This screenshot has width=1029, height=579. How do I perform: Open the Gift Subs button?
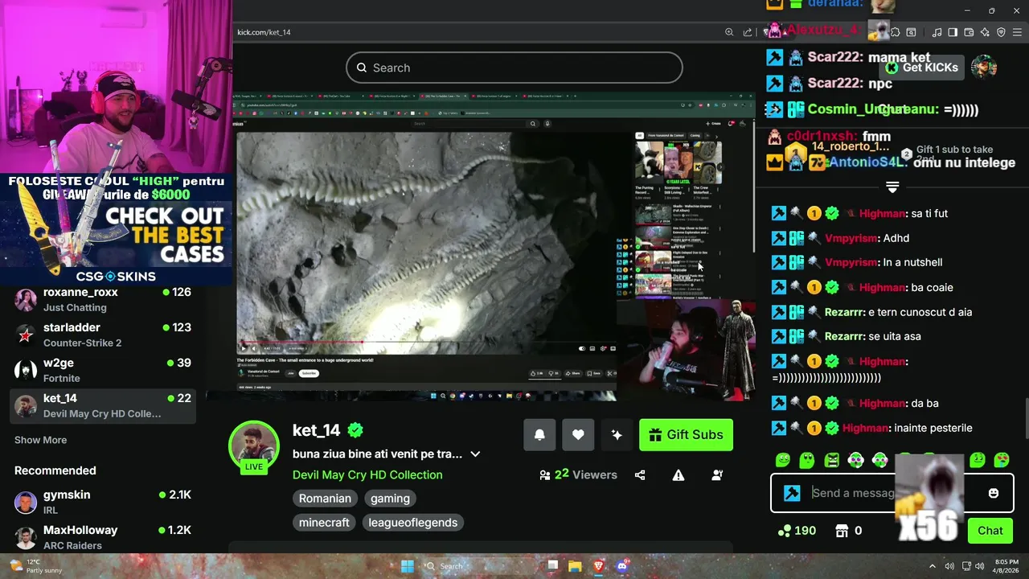coord(686,435)
